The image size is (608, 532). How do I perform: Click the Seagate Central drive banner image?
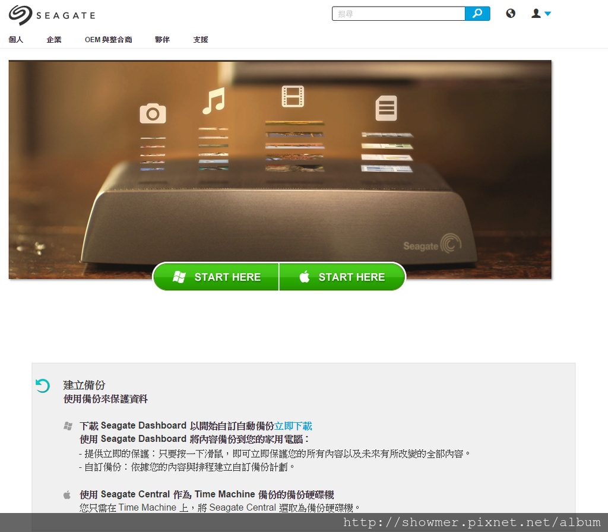coord(280,169)
